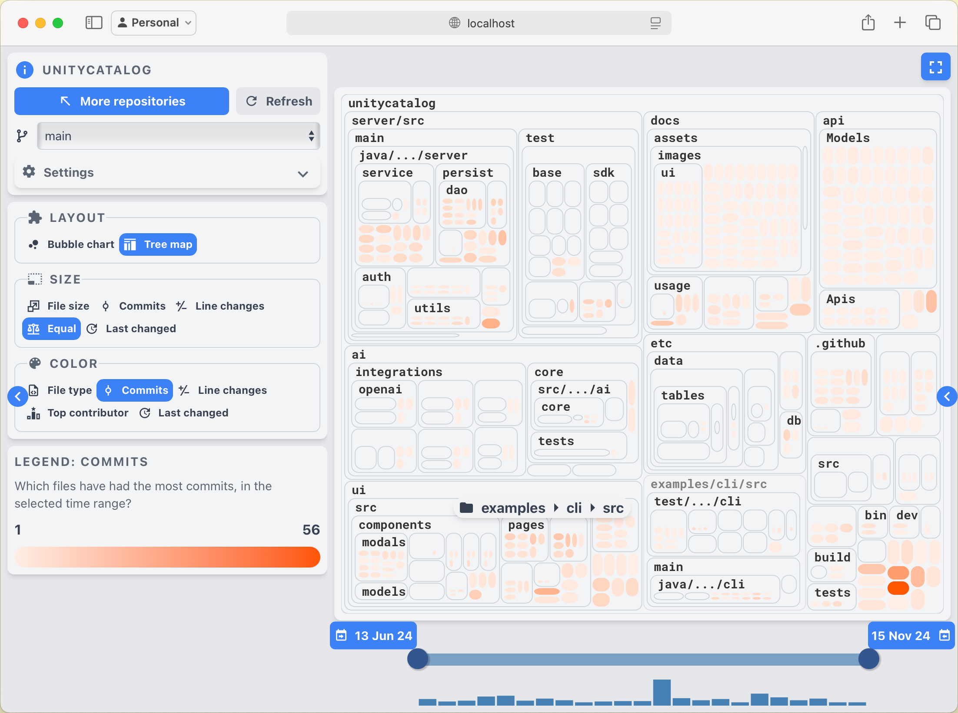Color files by Commits
Viewport: 958px width, 713px height.
coord(135,390)
